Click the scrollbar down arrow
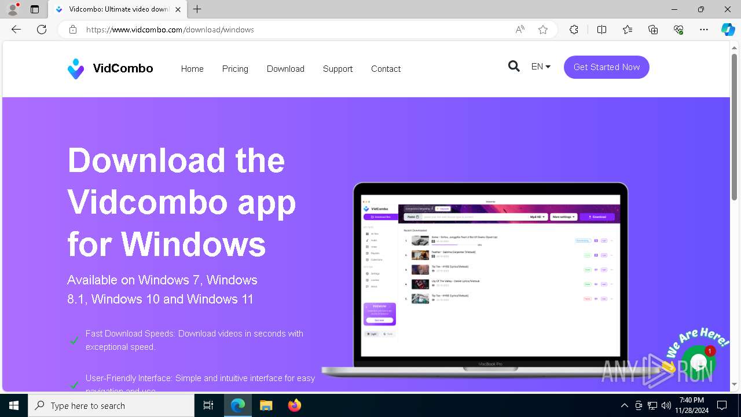 click(734, 385)
